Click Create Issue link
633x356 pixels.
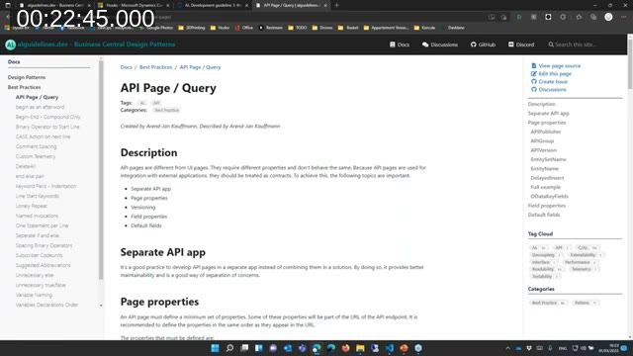[550, 81]
